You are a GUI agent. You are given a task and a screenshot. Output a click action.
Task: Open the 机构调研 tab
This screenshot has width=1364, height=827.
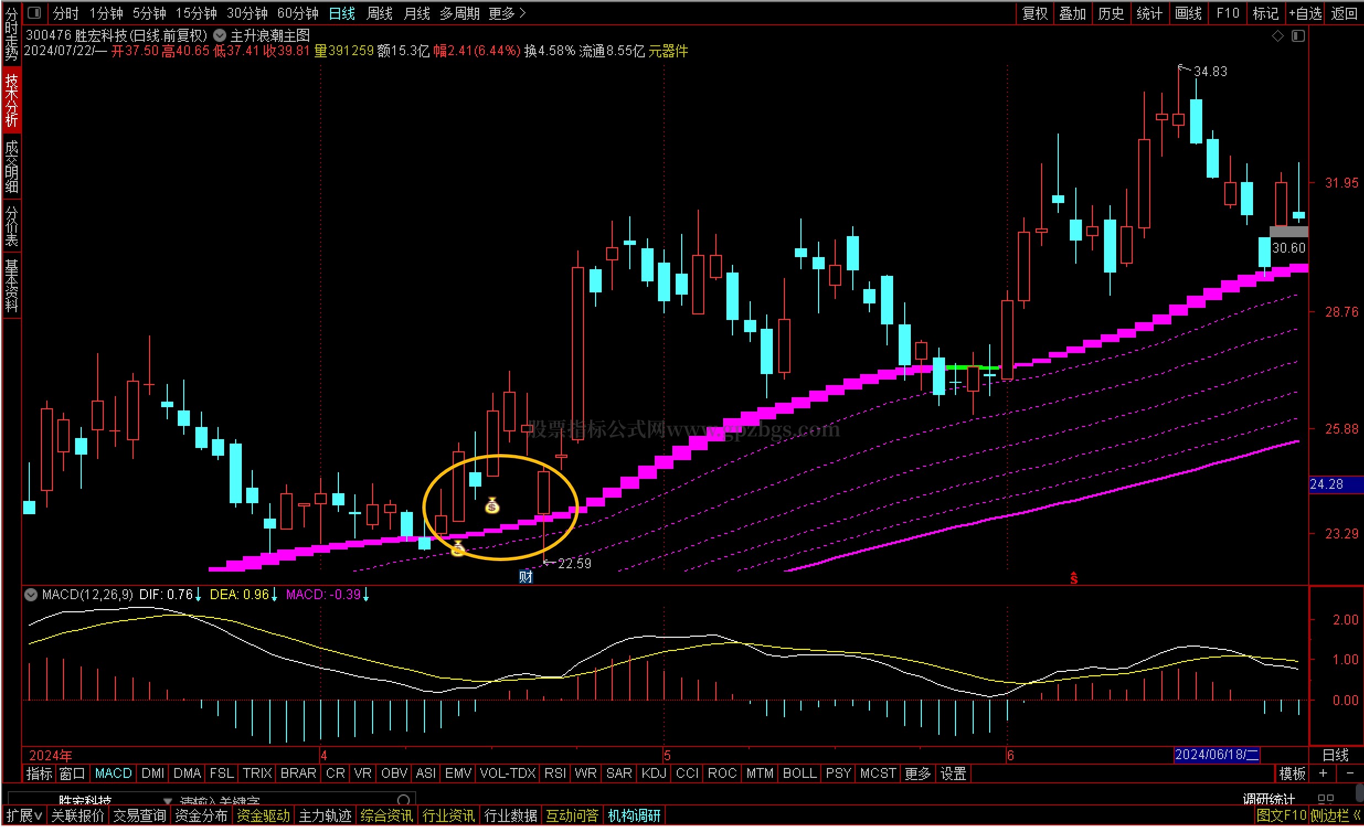634,816
